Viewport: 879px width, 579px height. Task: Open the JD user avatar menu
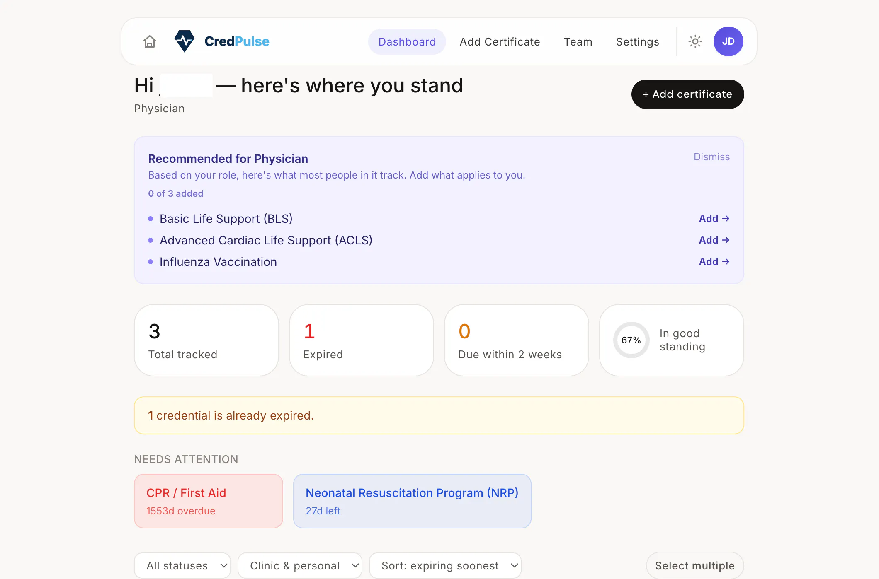pyautogui.click(x=728, y=41)
